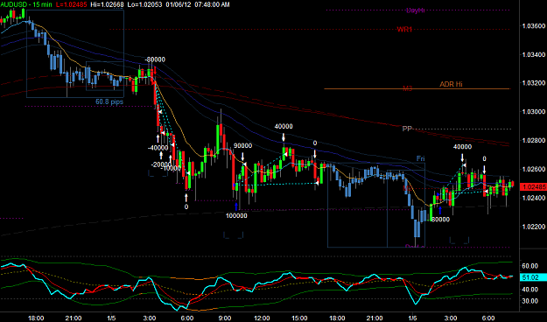The image size is (547, 322).
Task: Click the 1.03200 price axis label
Action: [533, 83]
